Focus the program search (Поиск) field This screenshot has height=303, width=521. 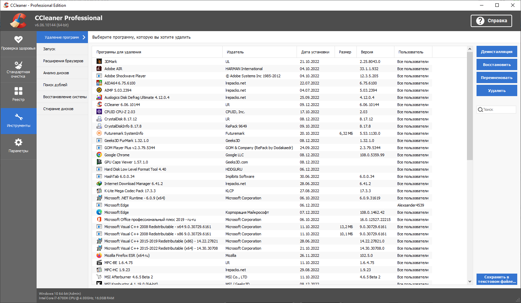498,109
